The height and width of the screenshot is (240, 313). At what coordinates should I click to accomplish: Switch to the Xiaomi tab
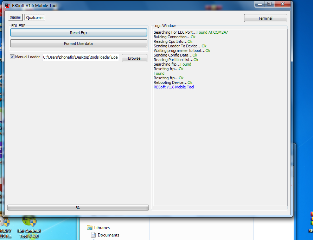click(15, 17)
